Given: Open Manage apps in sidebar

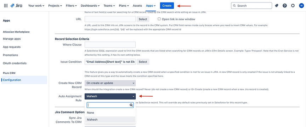Looking at the screenshot, I should click(x=12, y=39).
